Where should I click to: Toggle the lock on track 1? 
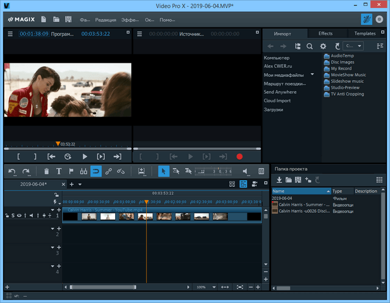point(6,215)
